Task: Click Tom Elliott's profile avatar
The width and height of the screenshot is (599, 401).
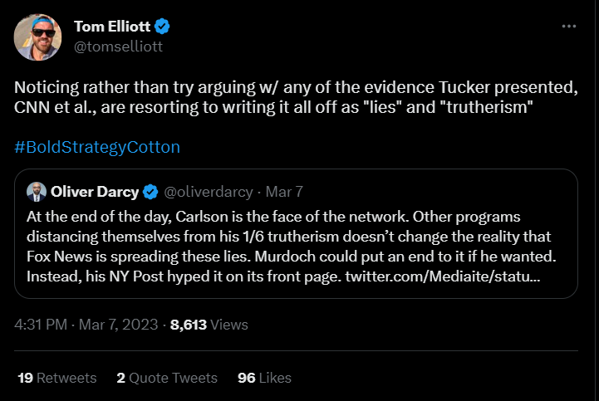Action: [36, 37]
